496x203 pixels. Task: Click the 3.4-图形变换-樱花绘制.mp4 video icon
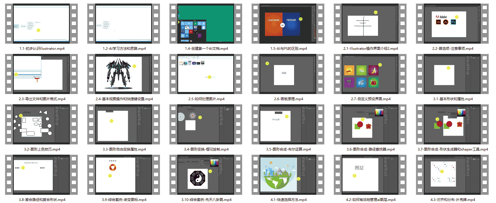(206, 124)
